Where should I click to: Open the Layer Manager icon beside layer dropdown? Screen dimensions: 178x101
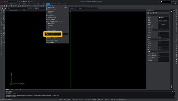2,8
